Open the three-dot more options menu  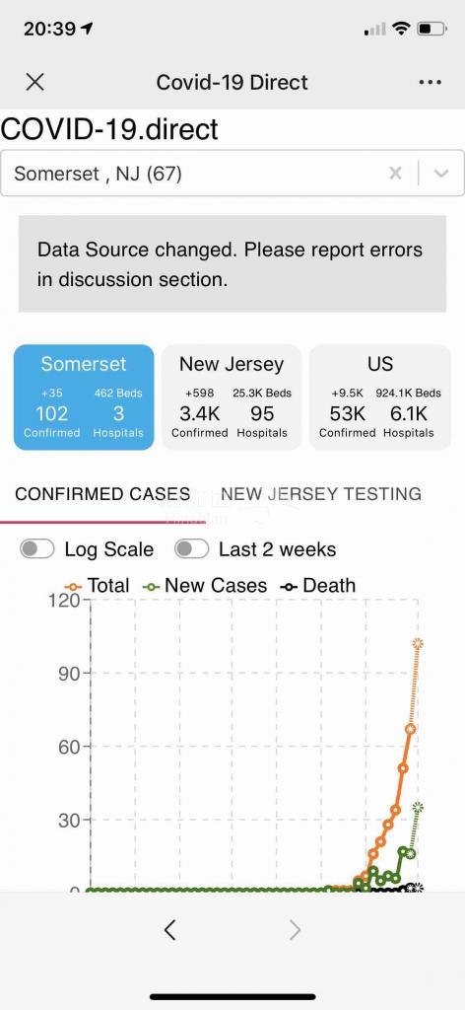[x=430, y=82]
